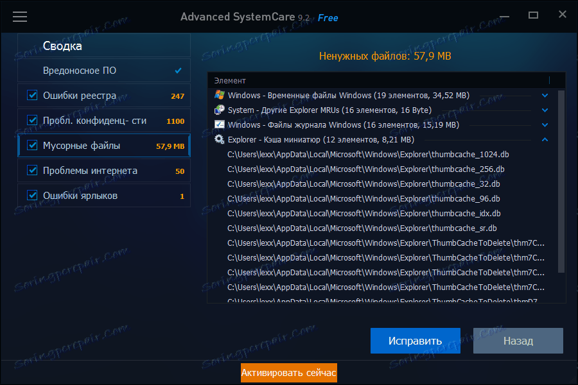Click the 50 internet problems count

[x=180, y=171]
